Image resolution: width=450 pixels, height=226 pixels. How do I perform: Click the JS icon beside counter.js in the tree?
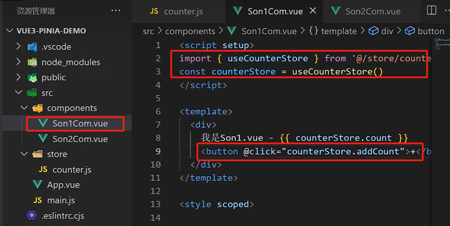[x=43, y=170]
